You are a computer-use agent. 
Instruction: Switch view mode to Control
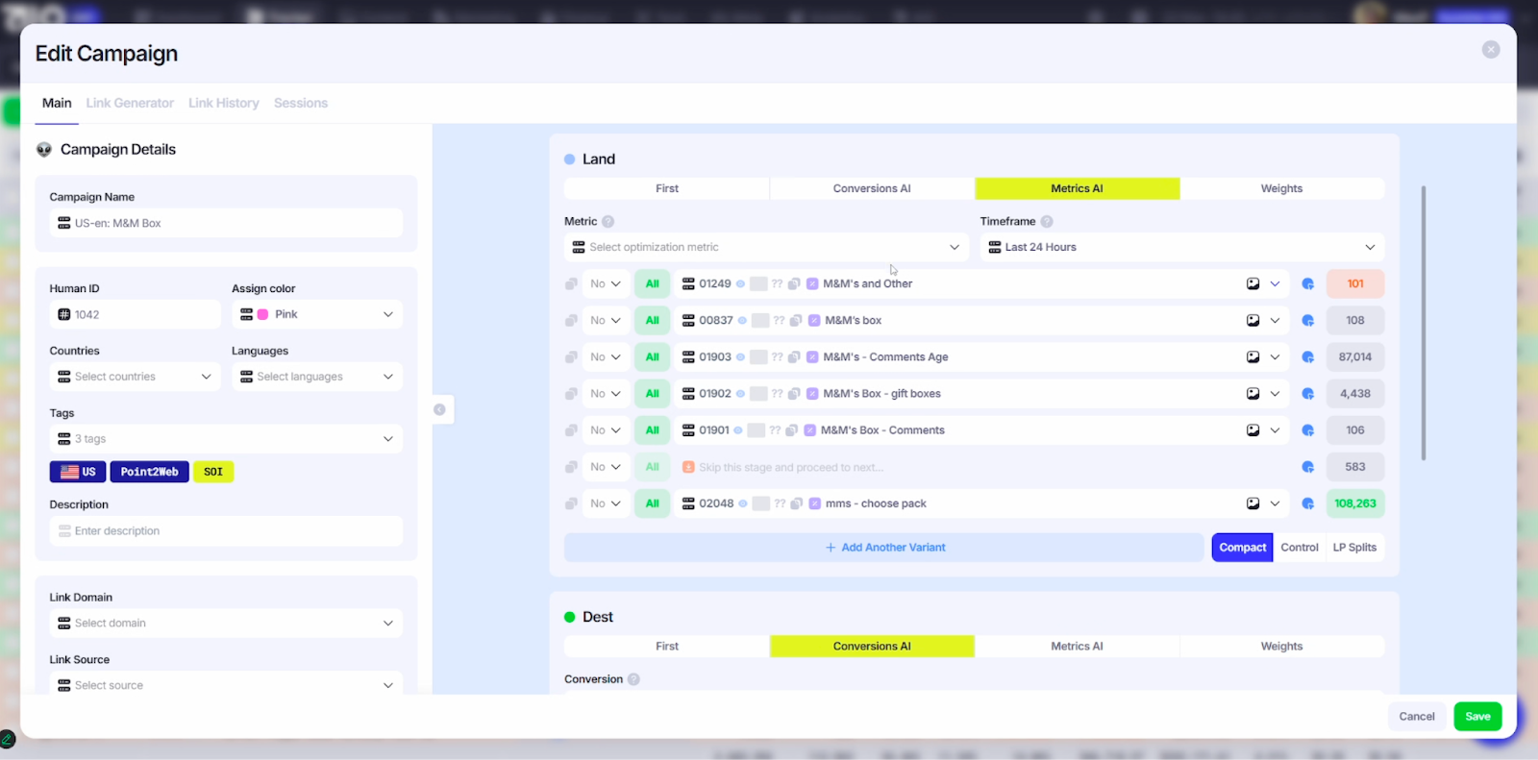click(1299, 548)
